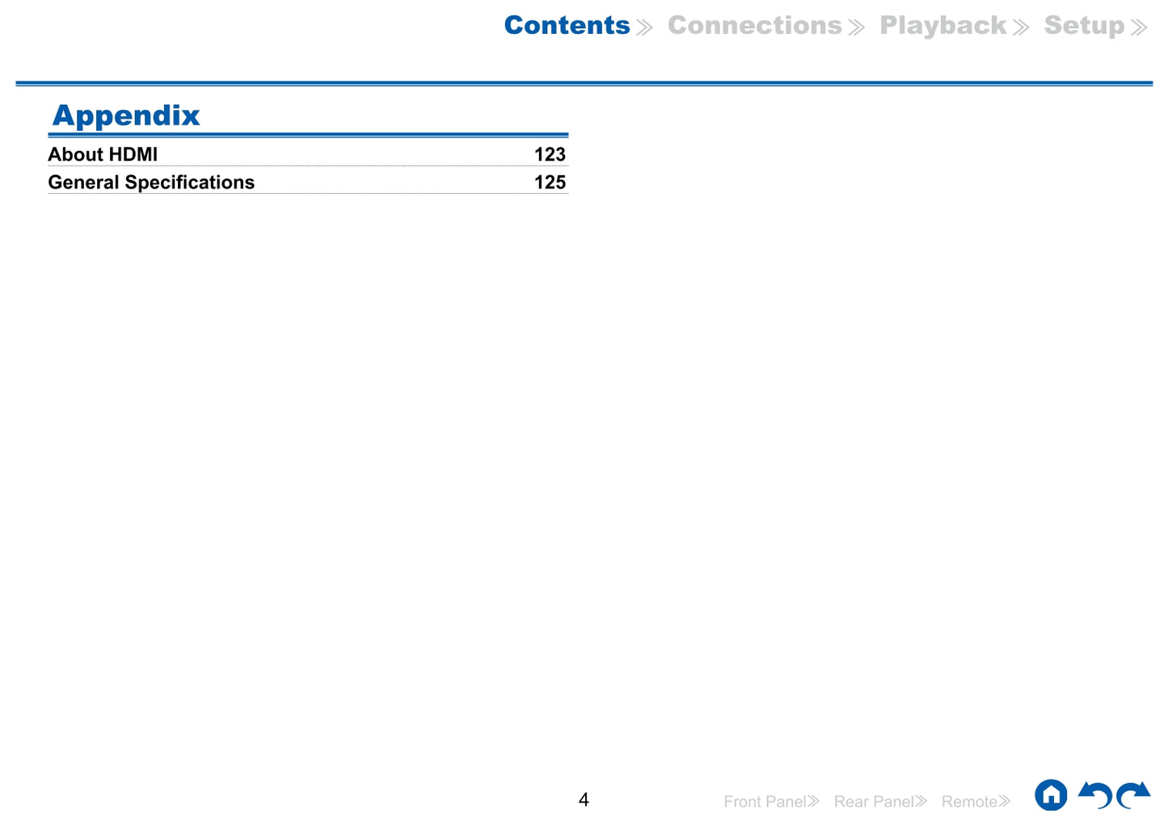Click the double chevron after Rear Panel
Image resolution: width=1168 pixels, height=826 pixels.
click(x=921, y=801)
